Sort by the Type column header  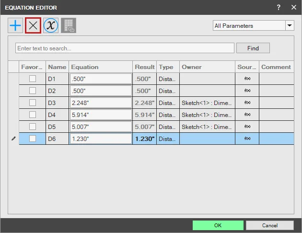coord(168,67)
